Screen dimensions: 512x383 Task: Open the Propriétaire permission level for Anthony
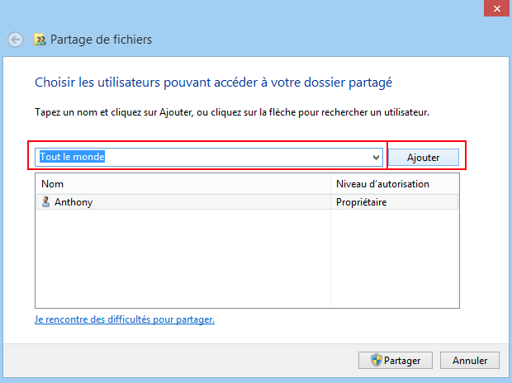[362, 202]
